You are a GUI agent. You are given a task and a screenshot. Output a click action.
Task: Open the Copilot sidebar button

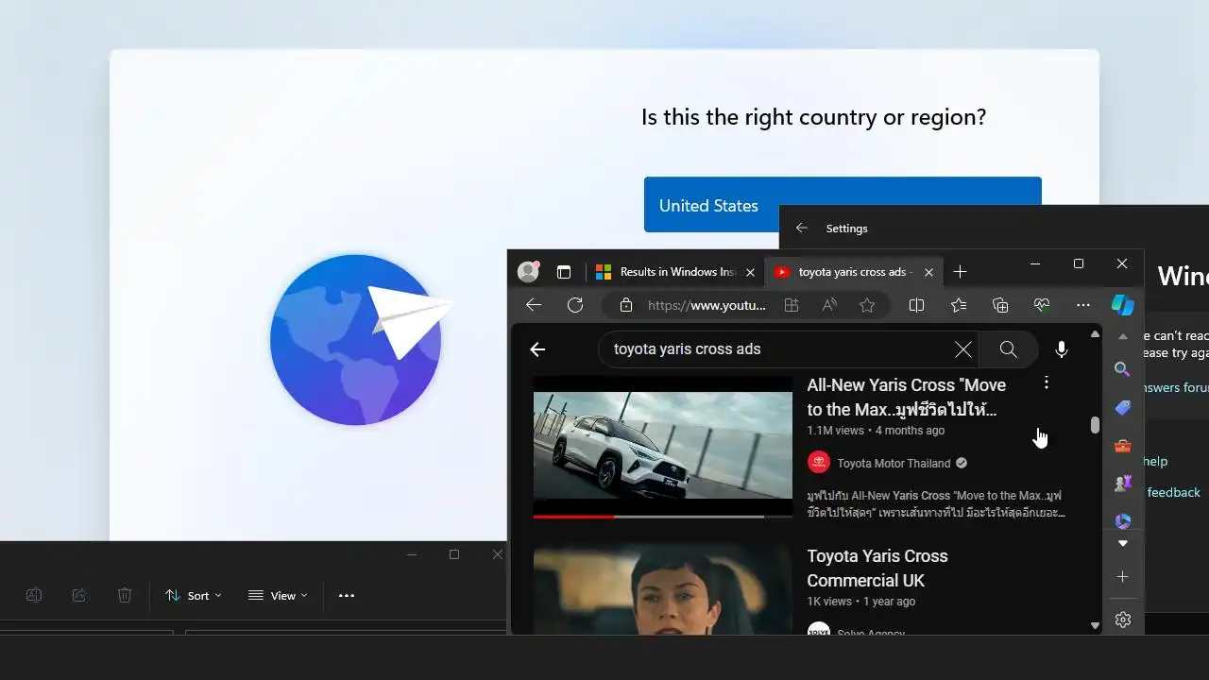point(1122,305)
